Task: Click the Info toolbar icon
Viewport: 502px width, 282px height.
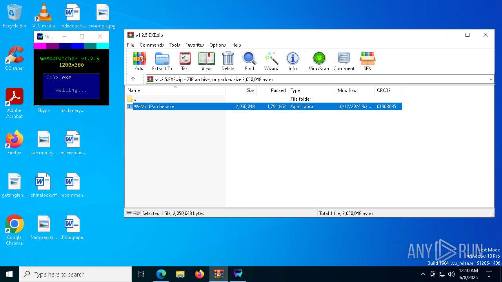Action: 293,61
